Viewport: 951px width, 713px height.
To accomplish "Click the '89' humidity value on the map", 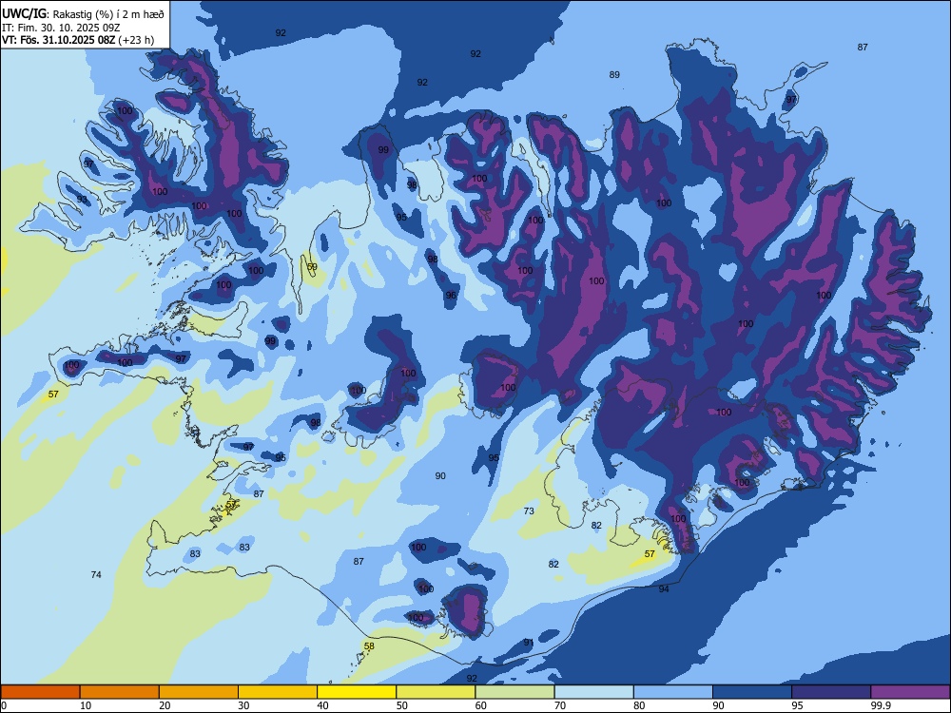I will (614, 74).
